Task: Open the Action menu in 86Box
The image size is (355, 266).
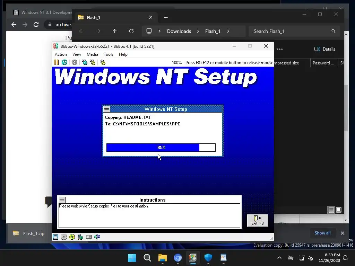Action: 61,54
